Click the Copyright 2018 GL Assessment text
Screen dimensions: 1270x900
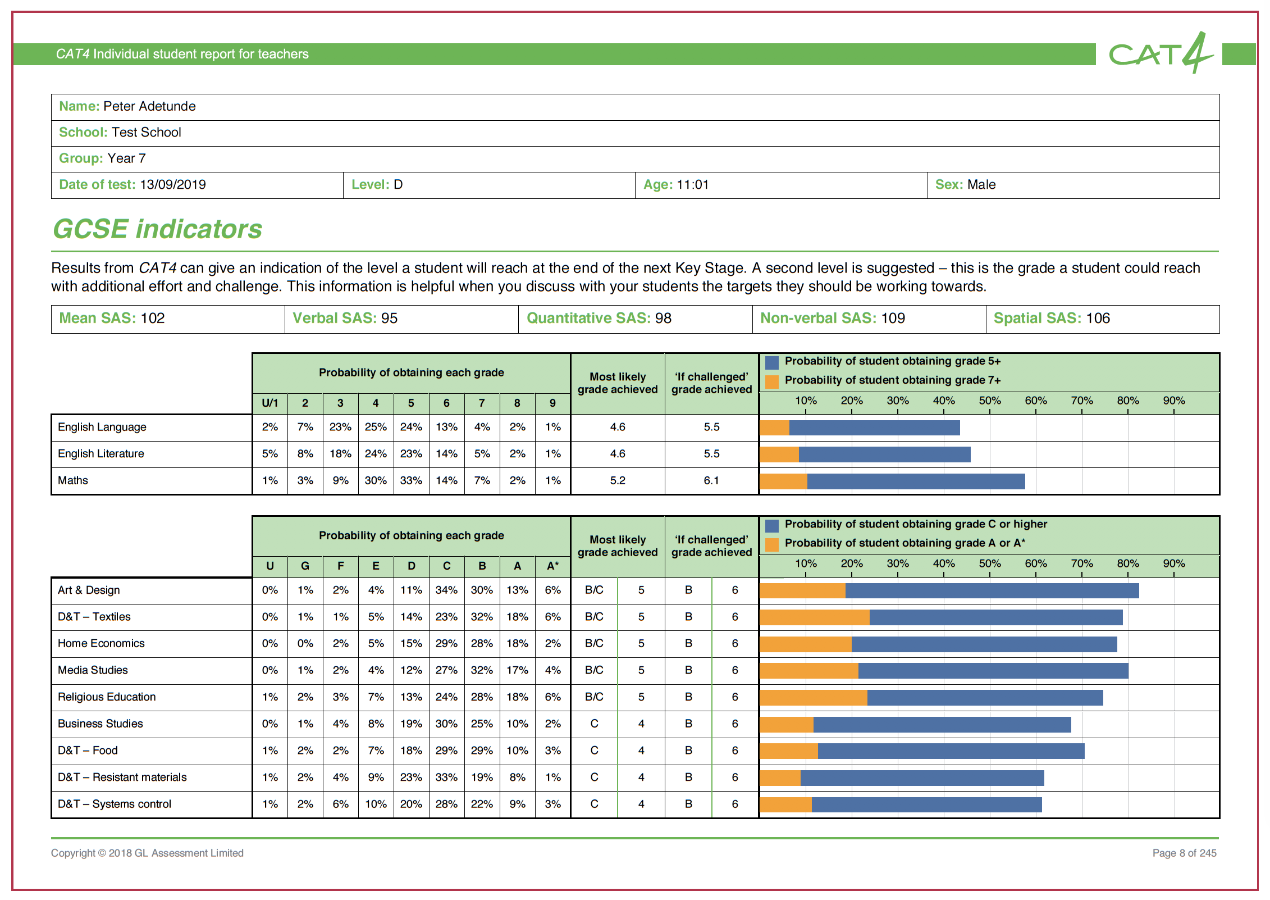[147, 853]
